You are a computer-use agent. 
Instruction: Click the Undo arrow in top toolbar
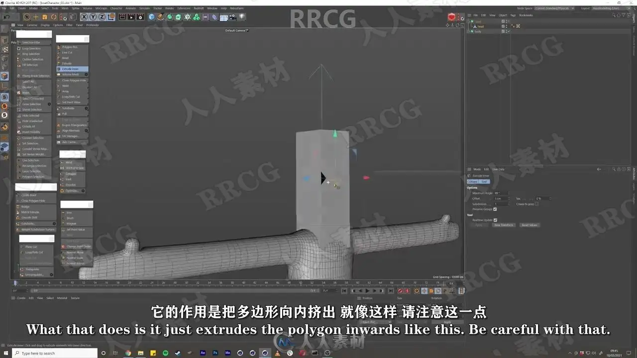[x=6, y=17]
